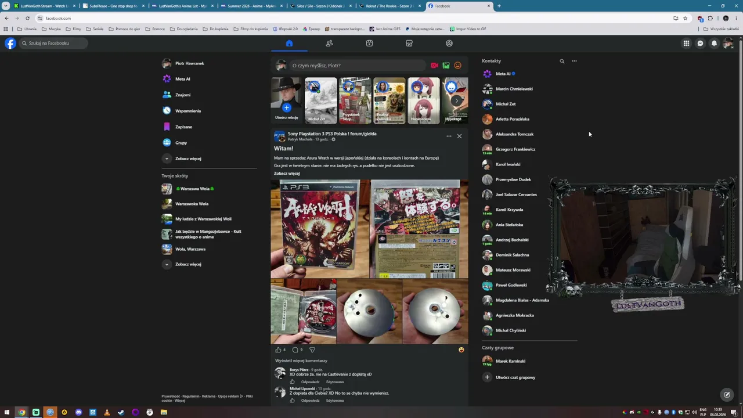Open the Messenger icon in header
The image size is (743, 418).
tap(700, 43)
